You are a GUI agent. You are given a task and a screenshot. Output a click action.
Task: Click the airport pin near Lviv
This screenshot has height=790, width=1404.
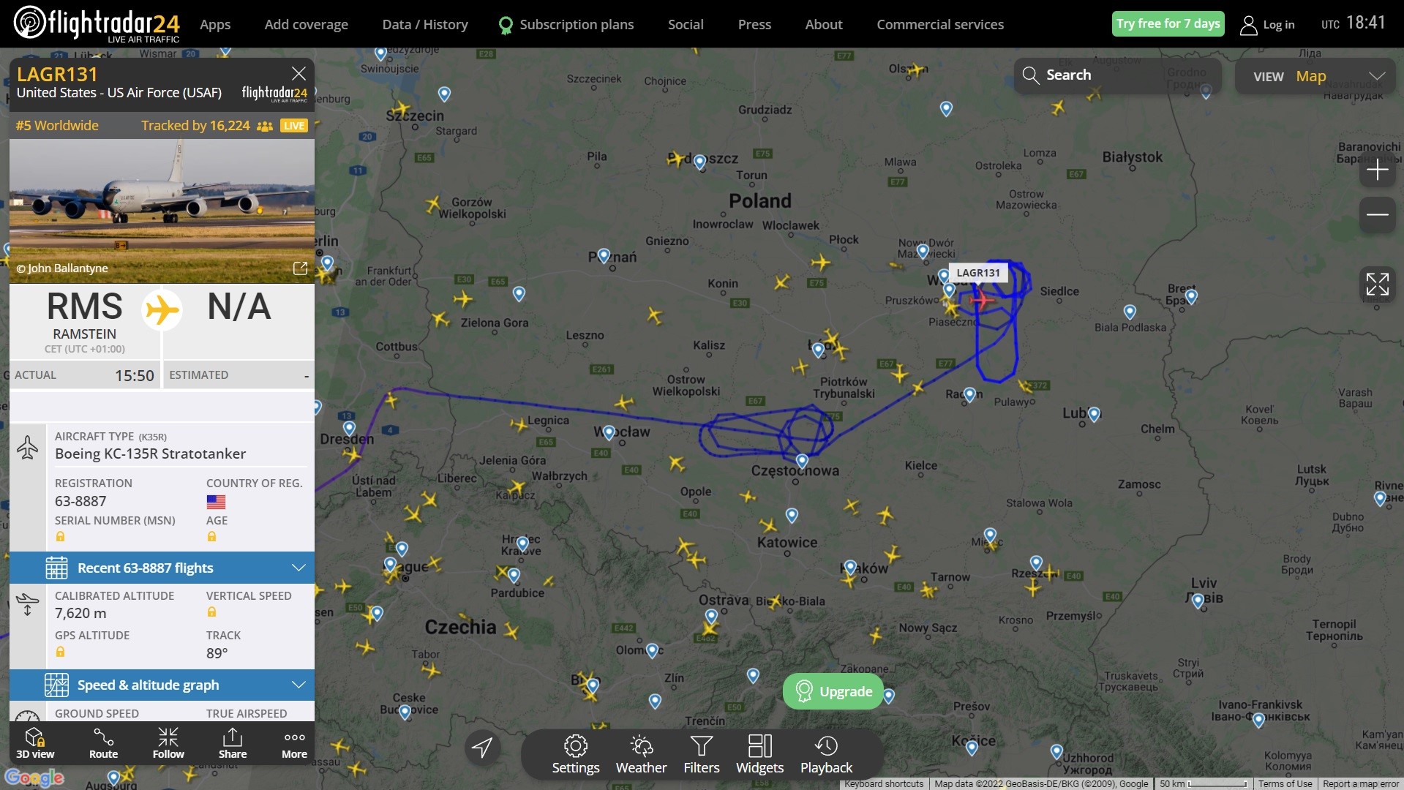tap(1198, 601)
